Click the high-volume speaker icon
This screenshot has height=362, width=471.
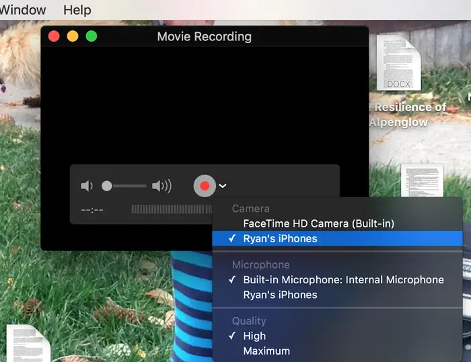pos(161,186)
